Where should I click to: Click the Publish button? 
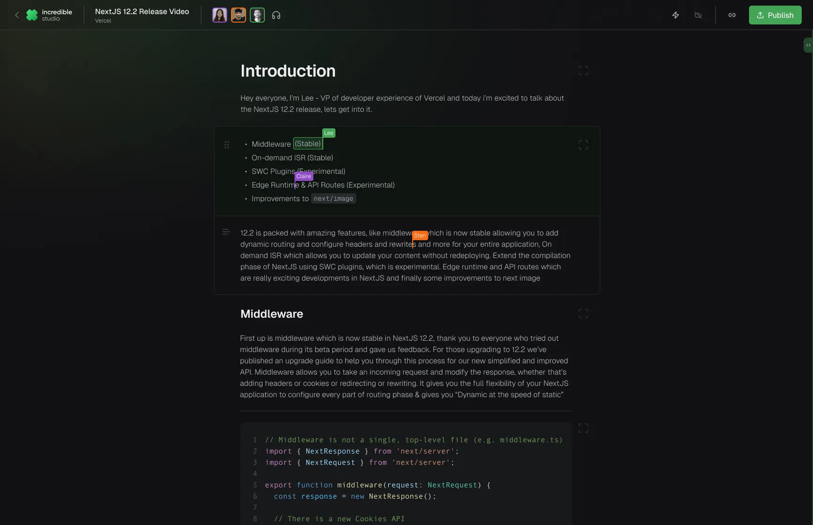(775, 15)
